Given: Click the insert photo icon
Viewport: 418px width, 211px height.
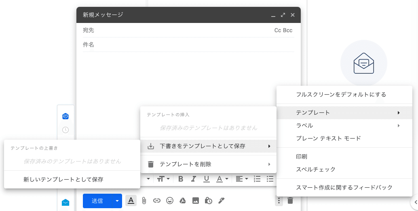Looking at the screenshot, I should point(196,201).
